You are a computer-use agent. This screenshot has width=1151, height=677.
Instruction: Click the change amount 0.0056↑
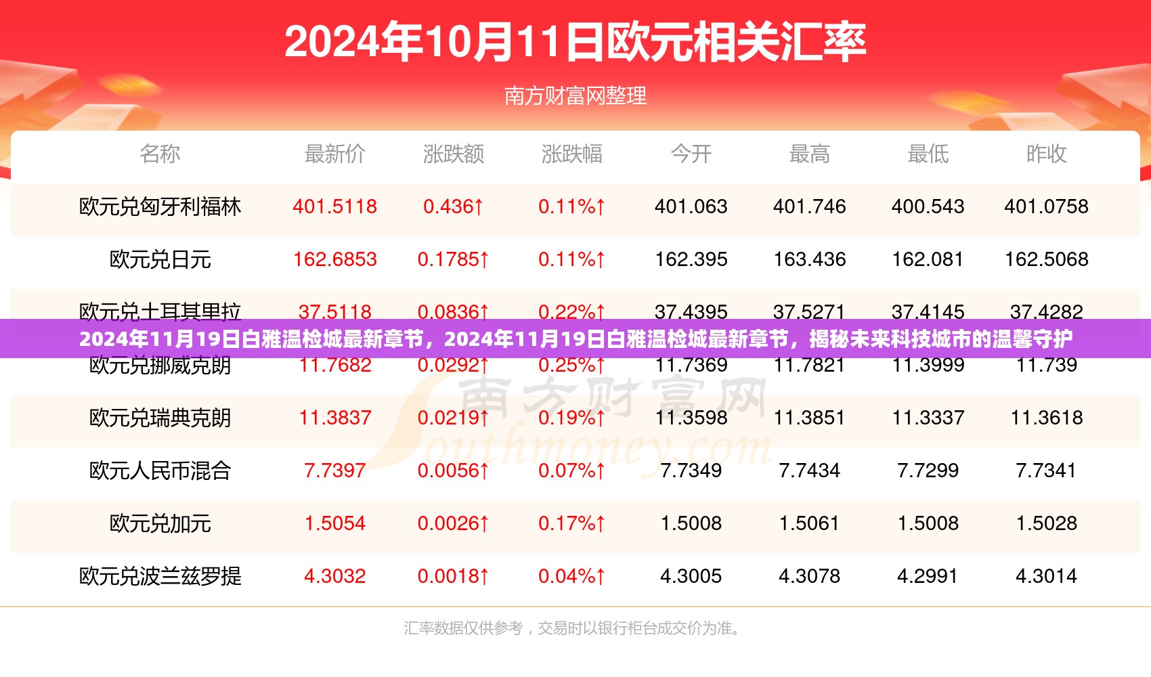(x=453, y=471)
